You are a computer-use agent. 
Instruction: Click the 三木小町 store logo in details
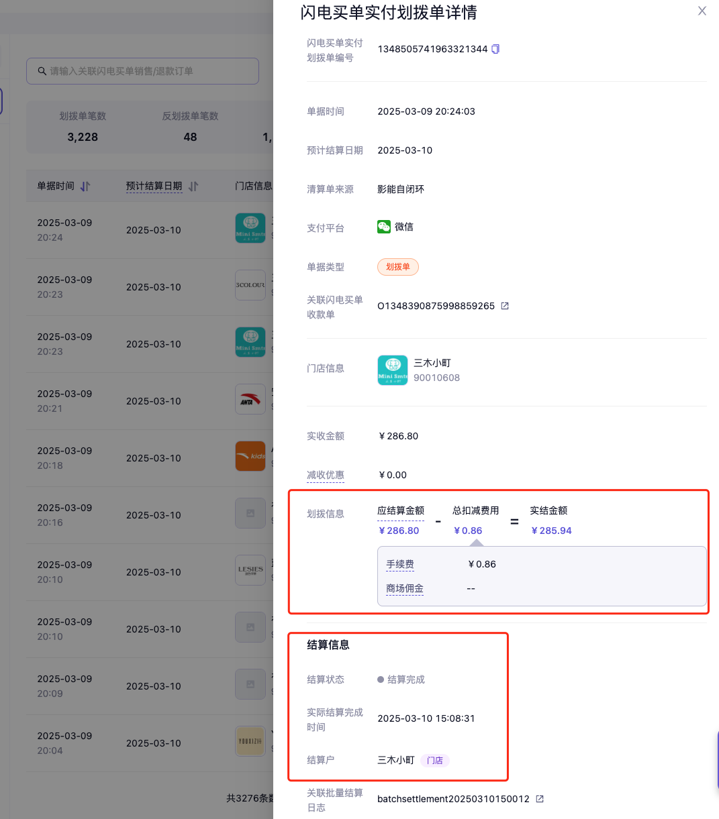tap(392, 370)
